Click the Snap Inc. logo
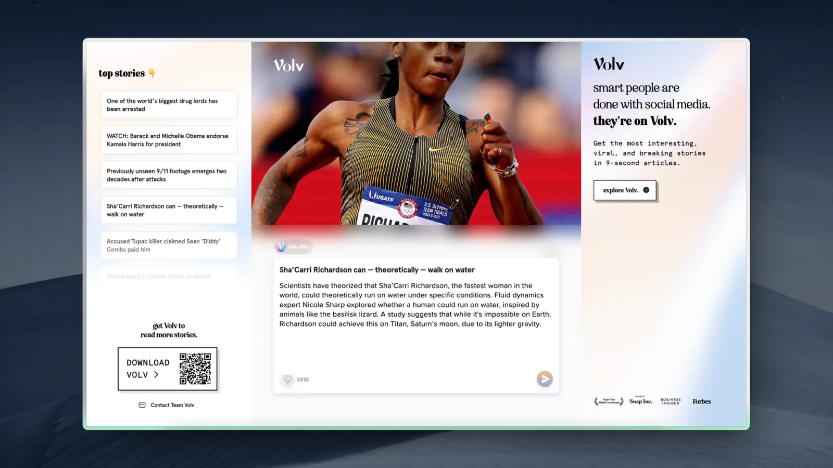 (x=640, y=401)
